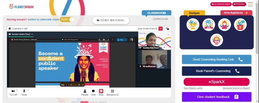The height and width of the screenshot is (103, 259).
Task: Turn off the camera
Action: tap(13, 93)
